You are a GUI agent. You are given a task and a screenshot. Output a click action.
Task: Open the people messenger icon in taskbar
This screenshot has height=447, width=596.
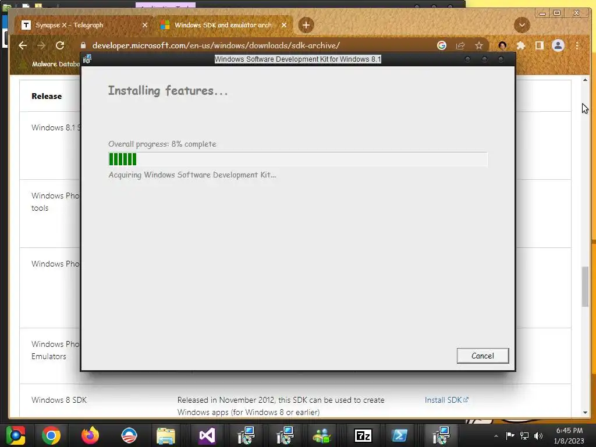pyautogui.click(x=322, y=435)
